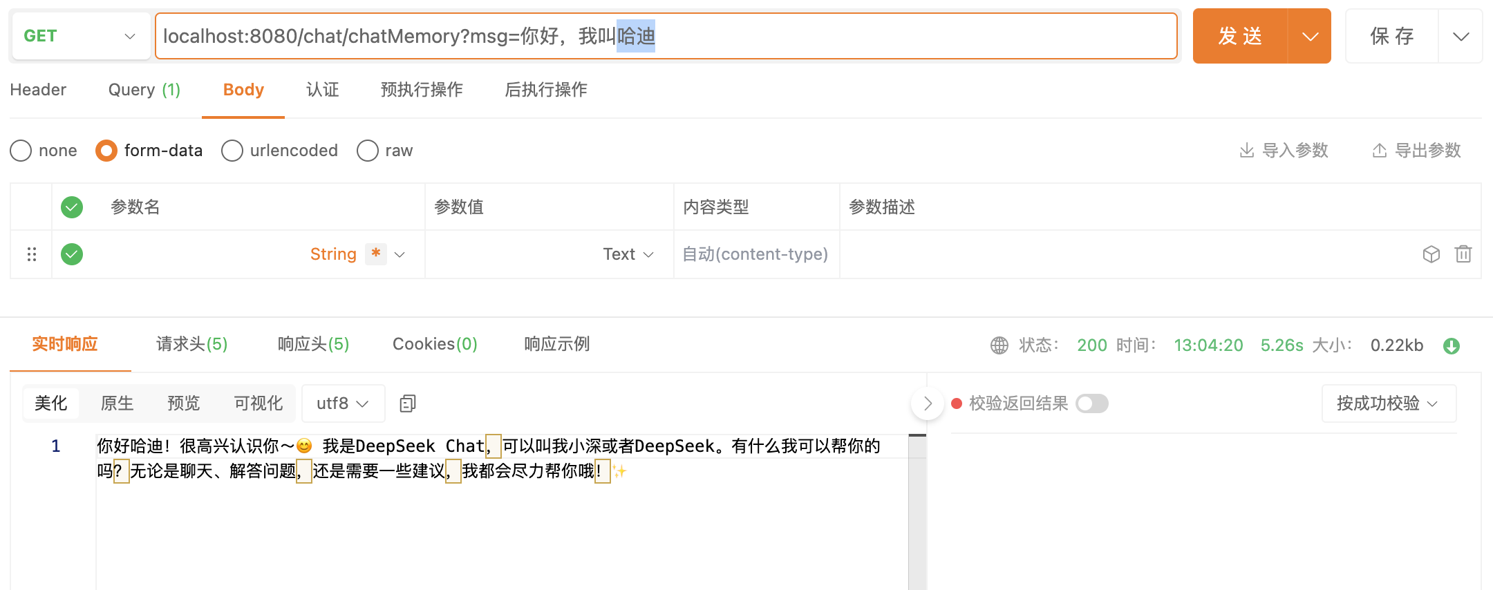Click the 13:04:20 timestamp
The height and width of the screenshot is (590, 1493).
[1209, 345]
